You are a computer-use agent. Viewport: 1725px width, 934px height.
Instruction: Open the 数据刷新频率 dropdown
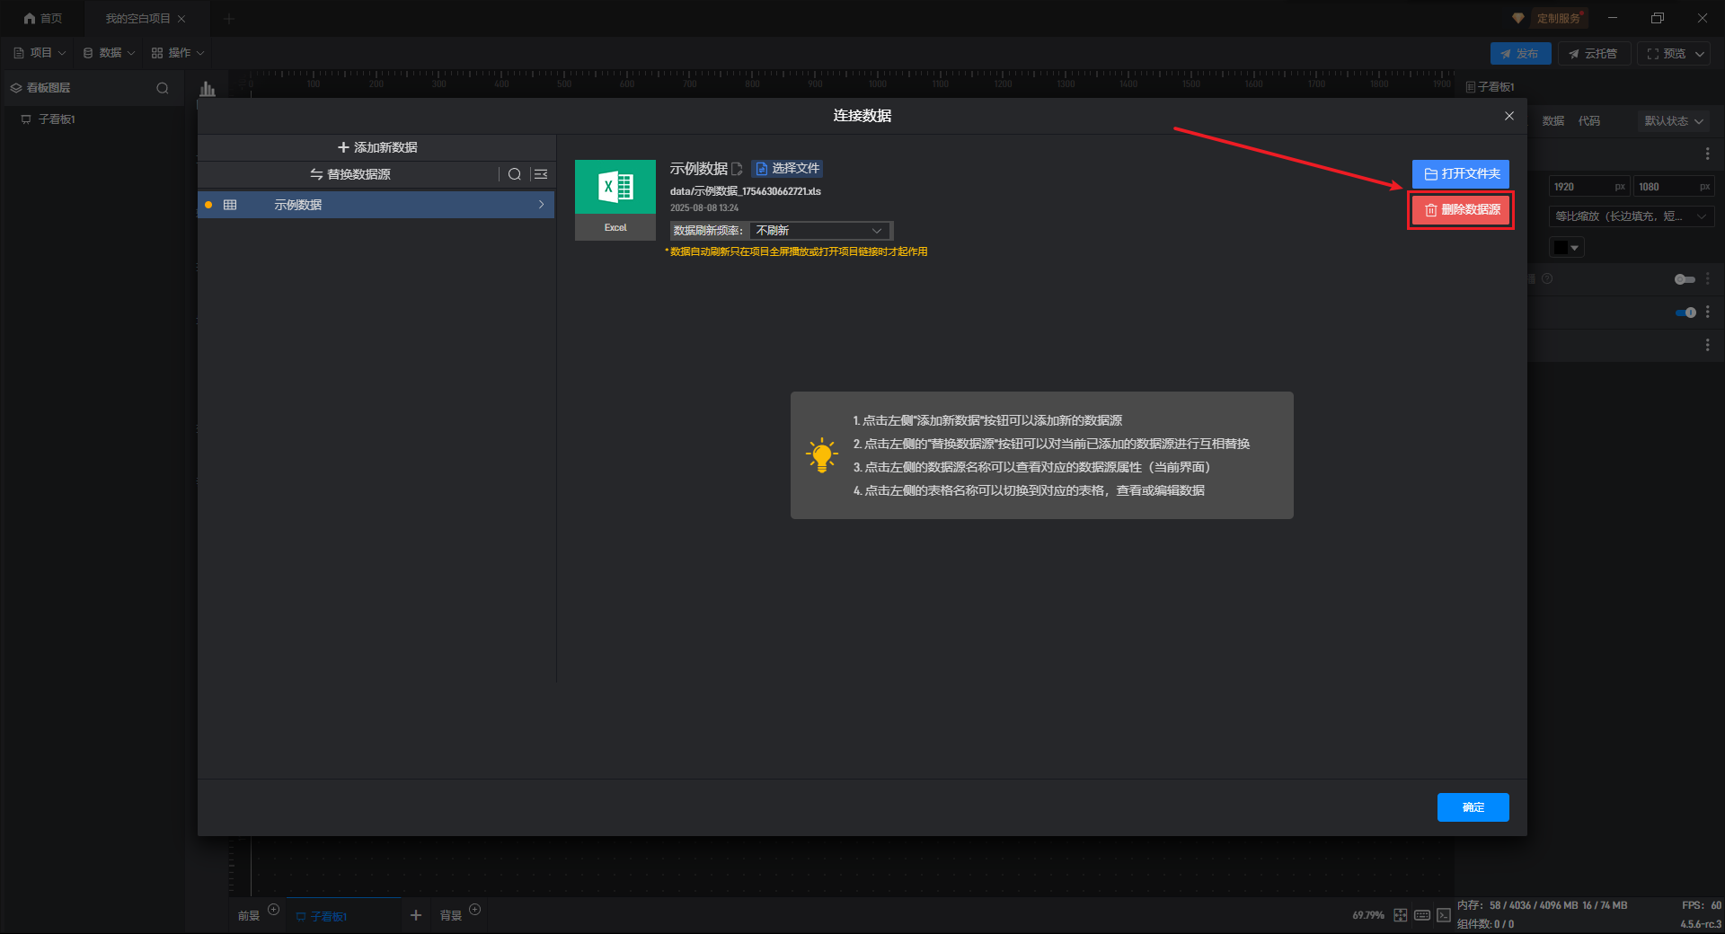(x=820, y=231)
